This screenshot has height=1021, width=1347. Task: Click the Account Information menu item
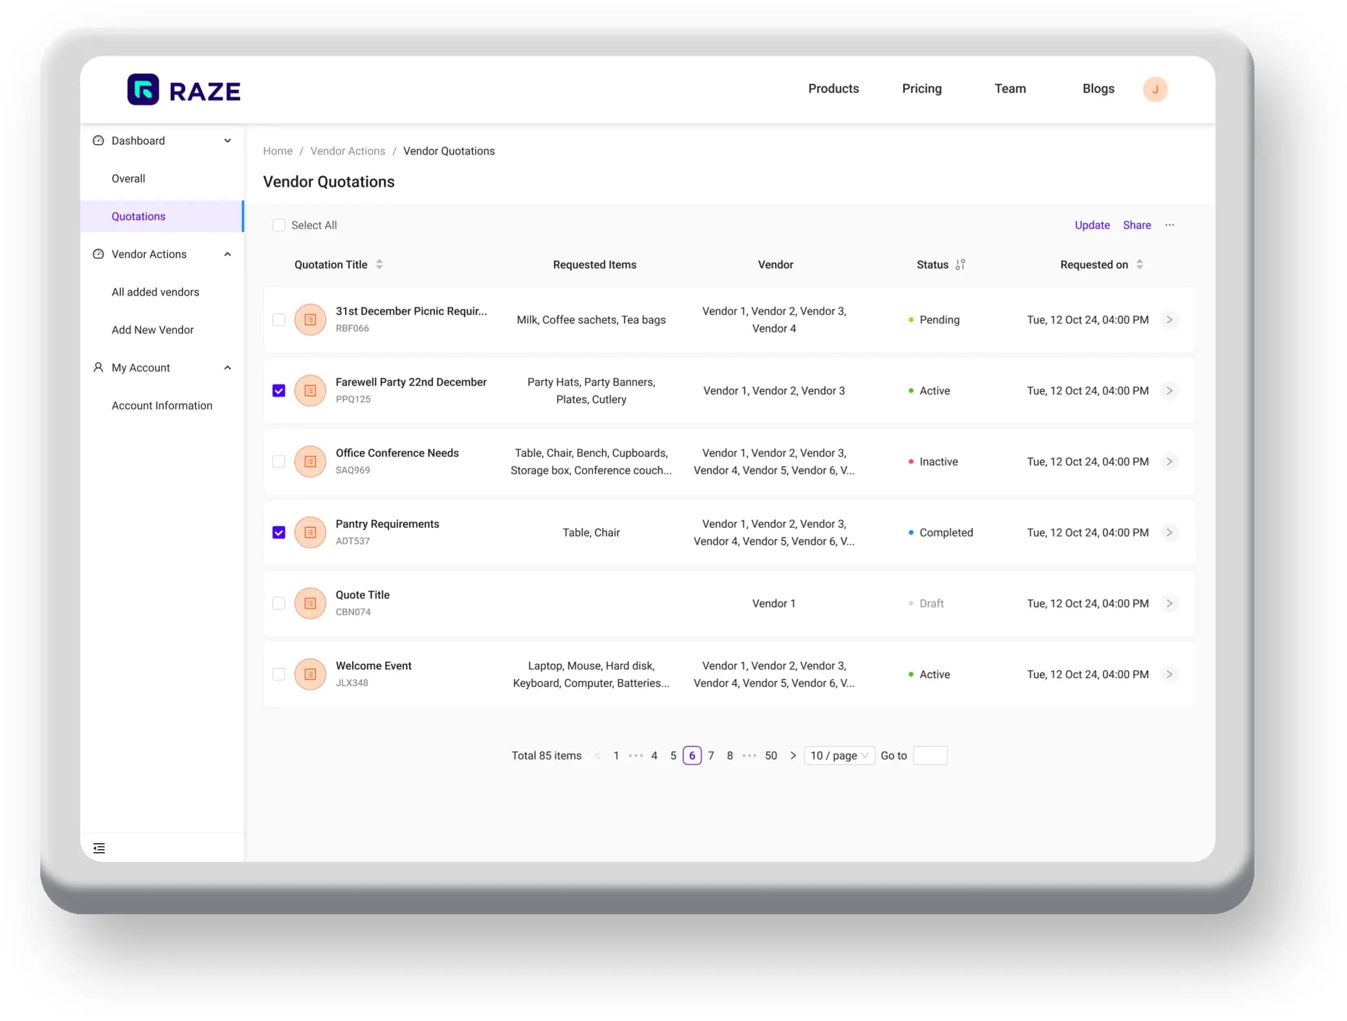pyautogui.click(x=161, y=406)
